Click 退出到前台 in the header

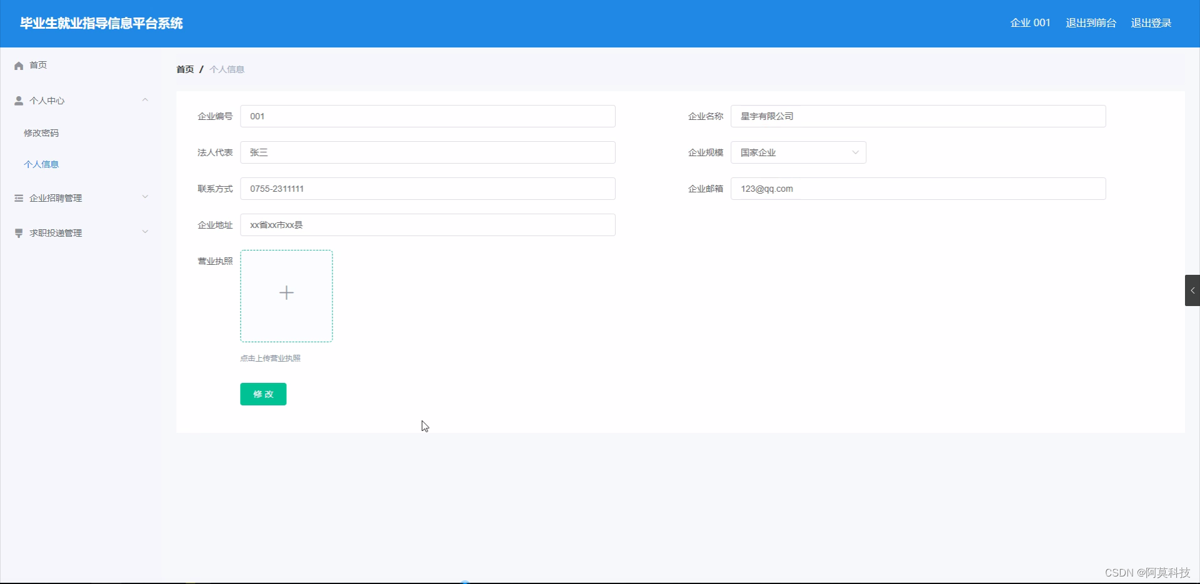1091,22
